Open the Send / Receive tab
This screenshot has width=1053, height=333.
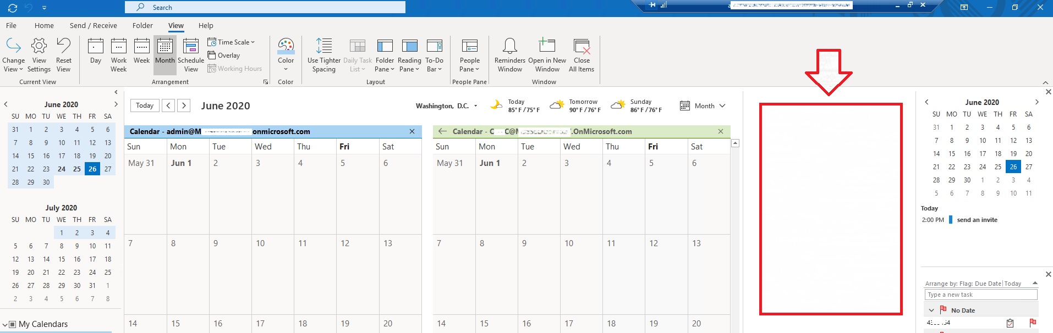pos(94,26)
